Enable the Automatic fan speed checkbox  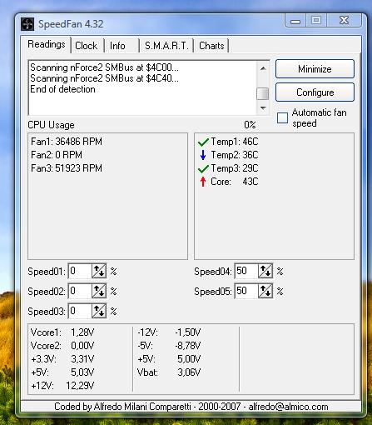[282, 117]
